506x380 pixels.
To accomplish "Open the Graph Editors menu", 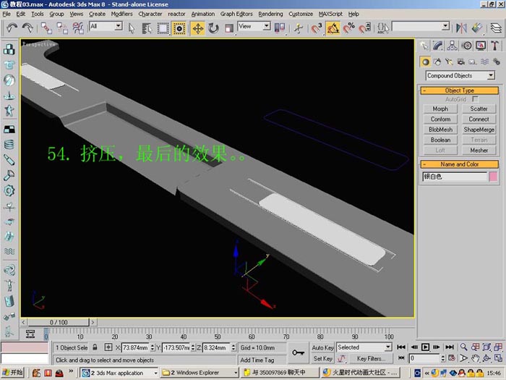I will (x=236, y=14).
